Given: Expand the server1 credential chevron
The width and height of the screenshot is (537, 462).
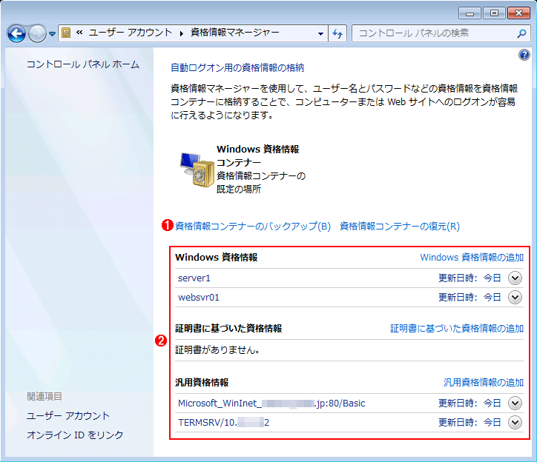Looking at the screenshot, I should [515, 278].
